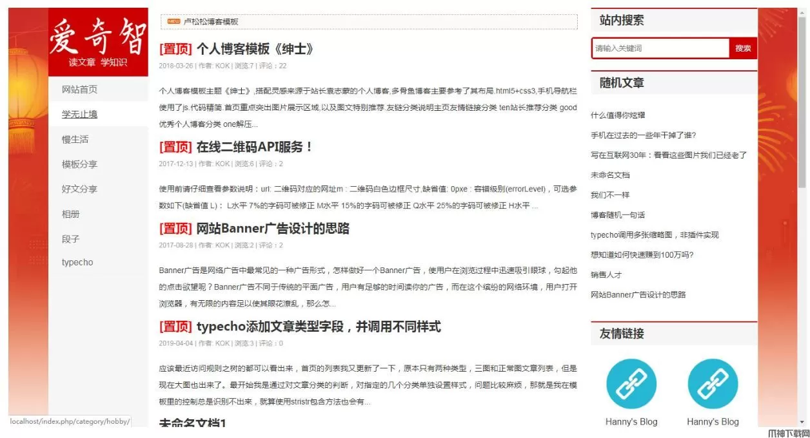Open the typecho category link
Screen dimensions: 810x438
(77, 262)
